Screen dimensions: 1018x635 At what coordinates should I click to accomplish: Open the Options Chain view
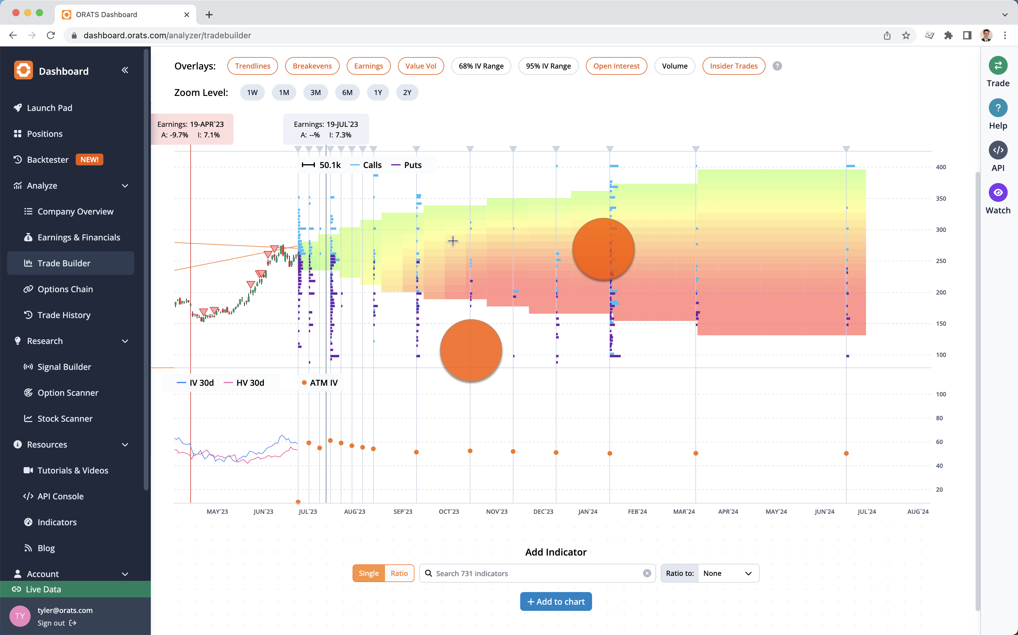(65, 289)
